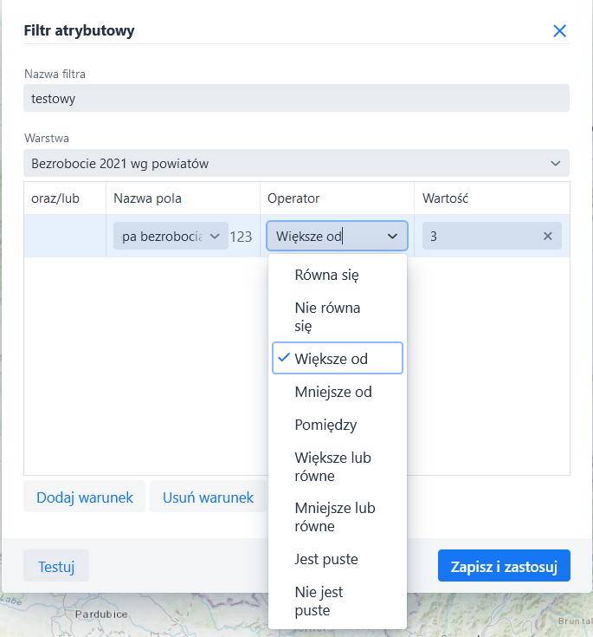
Task: Click the Testuj button
Action: [x=56, y=567]
